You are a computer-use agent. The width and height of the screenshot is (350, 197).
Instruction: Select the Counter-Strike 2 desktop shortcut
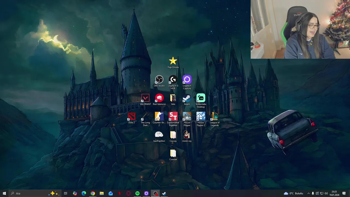click(159, 119)
